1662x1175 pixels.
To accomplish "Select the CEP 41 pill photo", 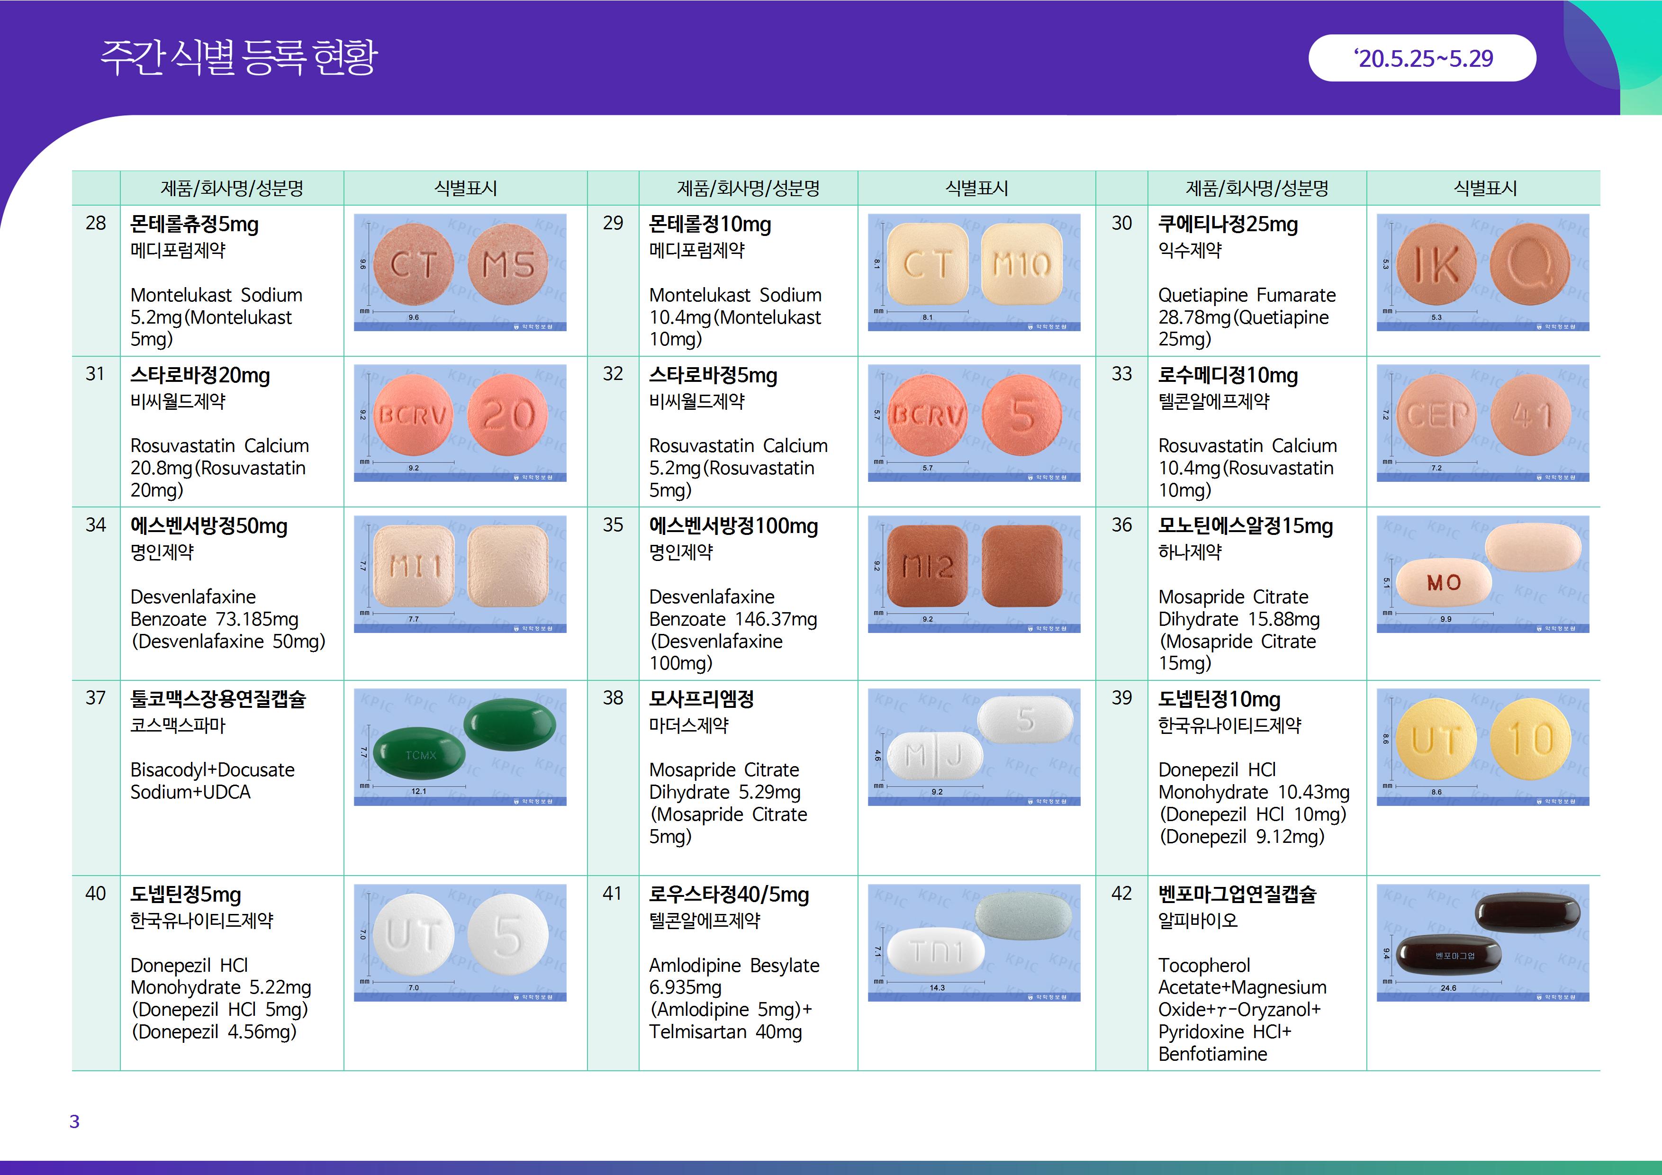I will (x=1482, y=423).
